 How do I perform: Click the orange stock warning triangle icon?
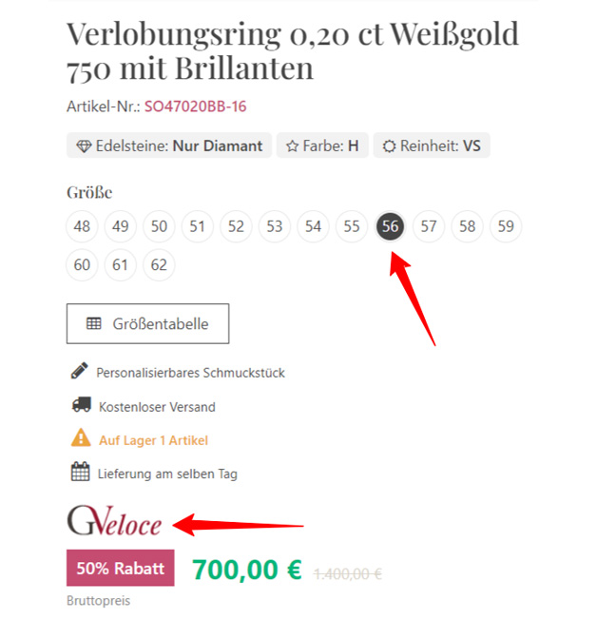point(81,437)
